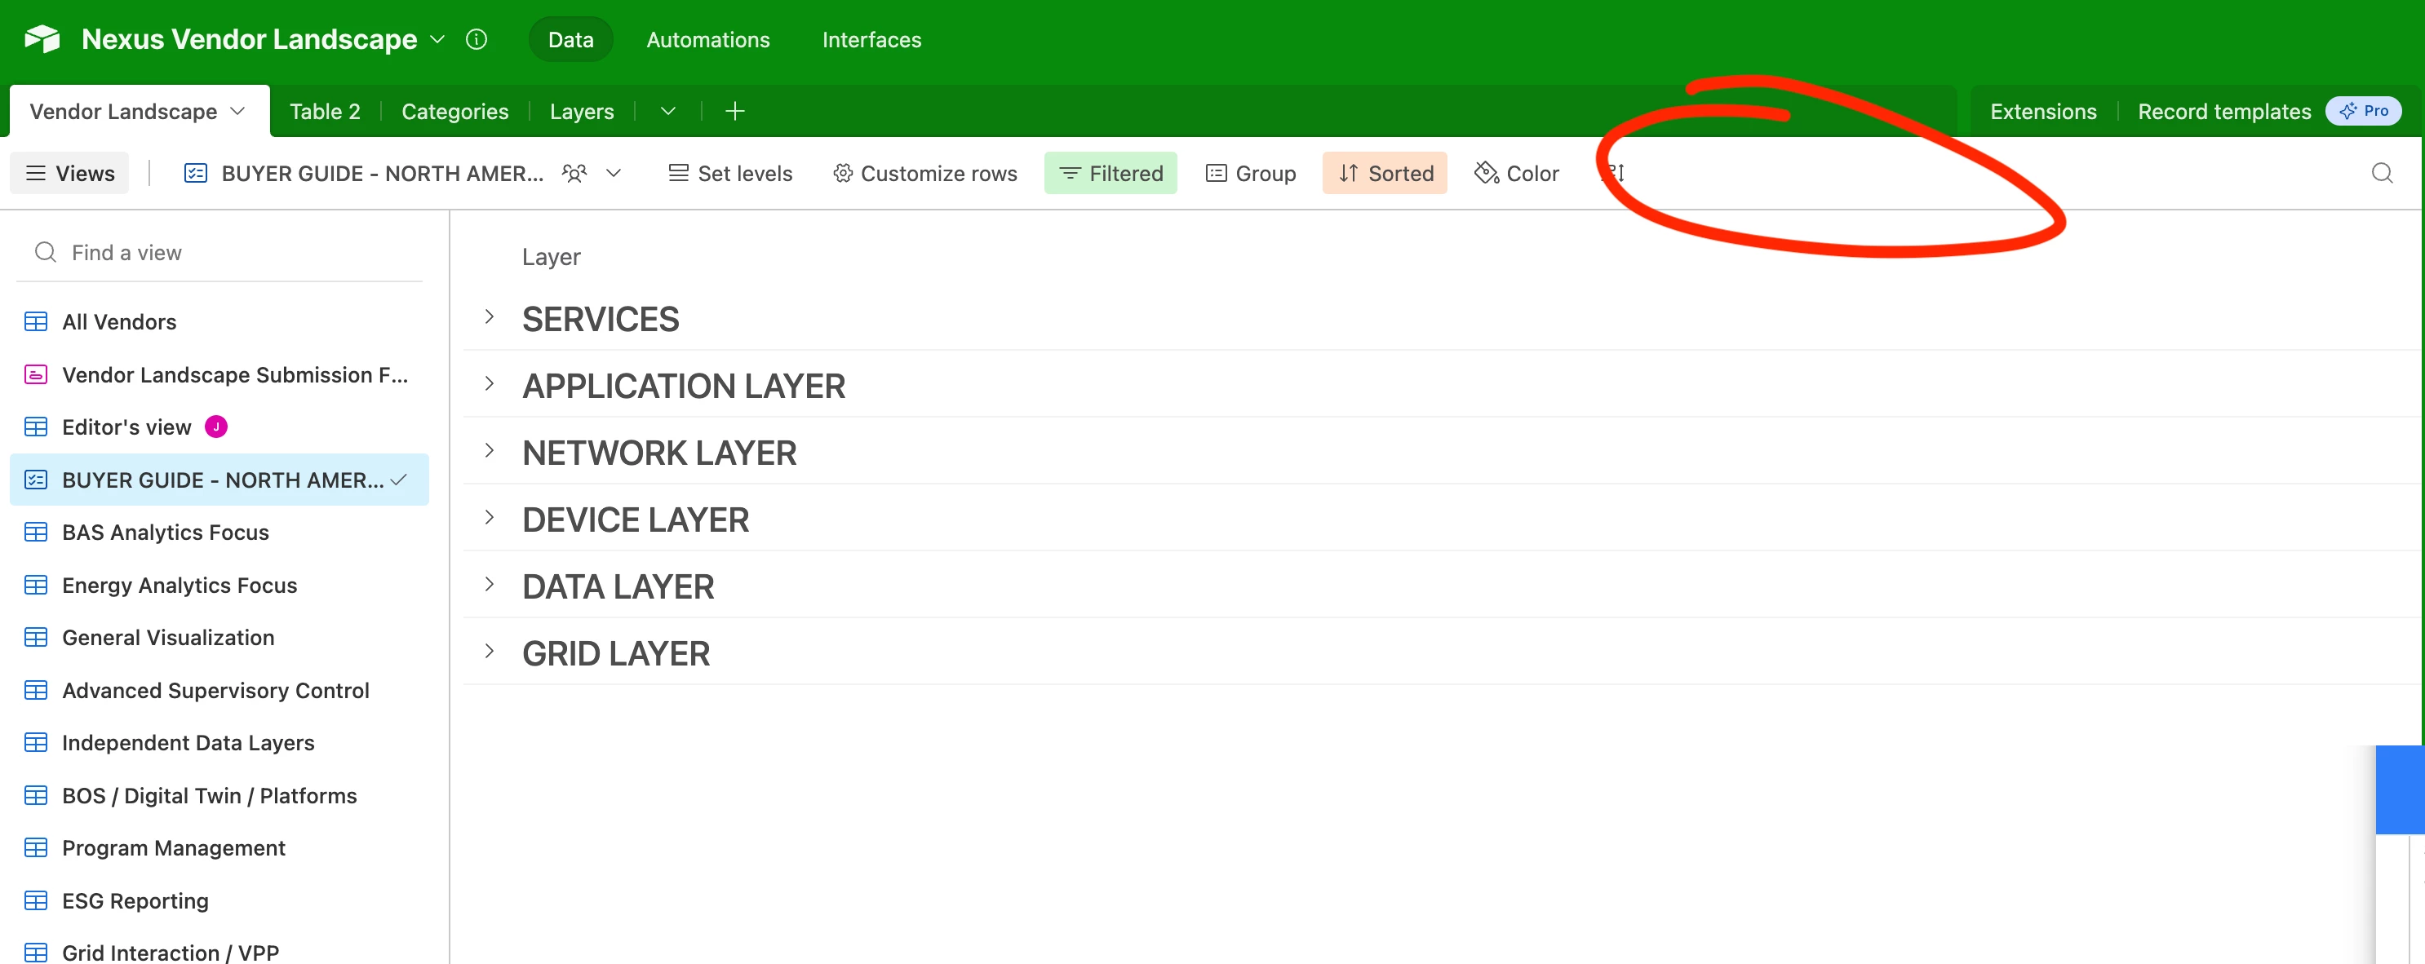Viewport: 2425px width, 964px height.
Task: Expand the SERVICES group
Action: click(x=490, y=317)
